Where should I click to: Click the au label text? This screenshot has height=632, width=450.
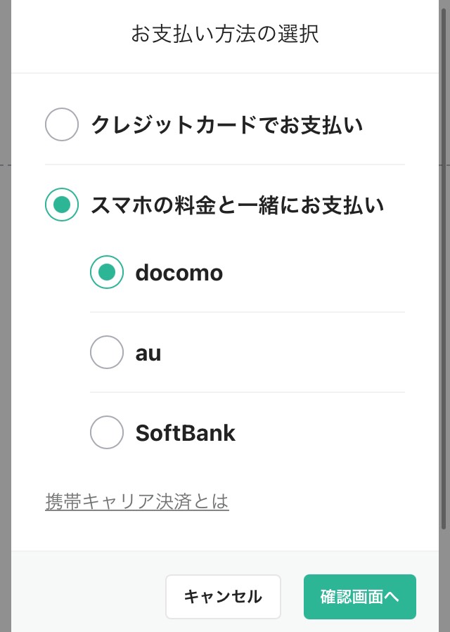(x=148, y=353)
